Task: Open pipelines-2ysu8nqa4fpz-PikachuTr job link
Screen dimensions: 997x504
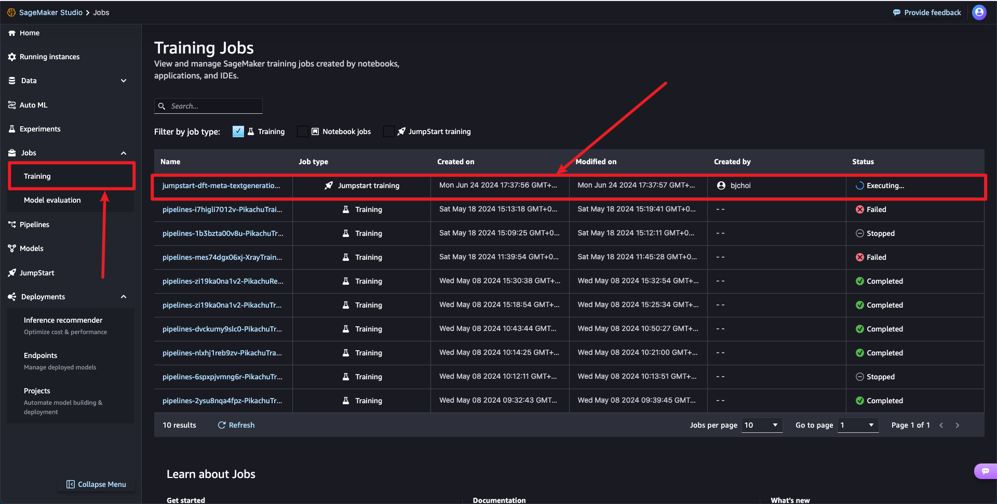Action: [222, 401]
